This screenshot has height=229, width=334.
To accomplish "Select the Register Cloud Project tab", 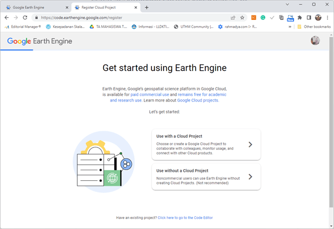I will [x=103, y=8].
